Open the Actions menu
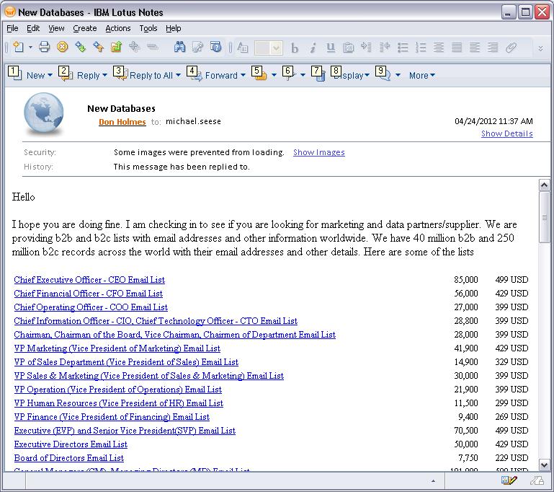554x492 pixels. [x=118, y=28]
